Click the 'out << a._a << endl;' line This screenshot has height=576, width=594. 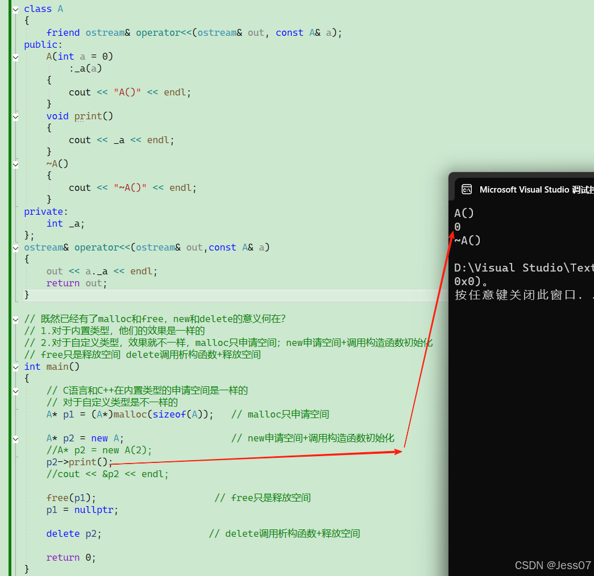(x=102, y=272)
